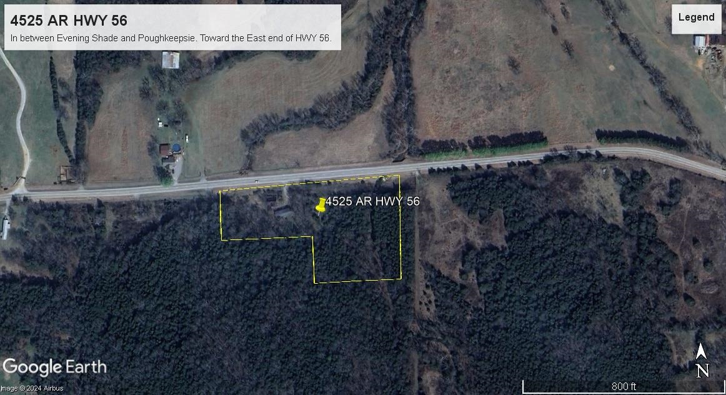Click the white-roofed building below the title box
Image resolution: width=726 pixels, height=395 pixels.
(x=171, y=60)
